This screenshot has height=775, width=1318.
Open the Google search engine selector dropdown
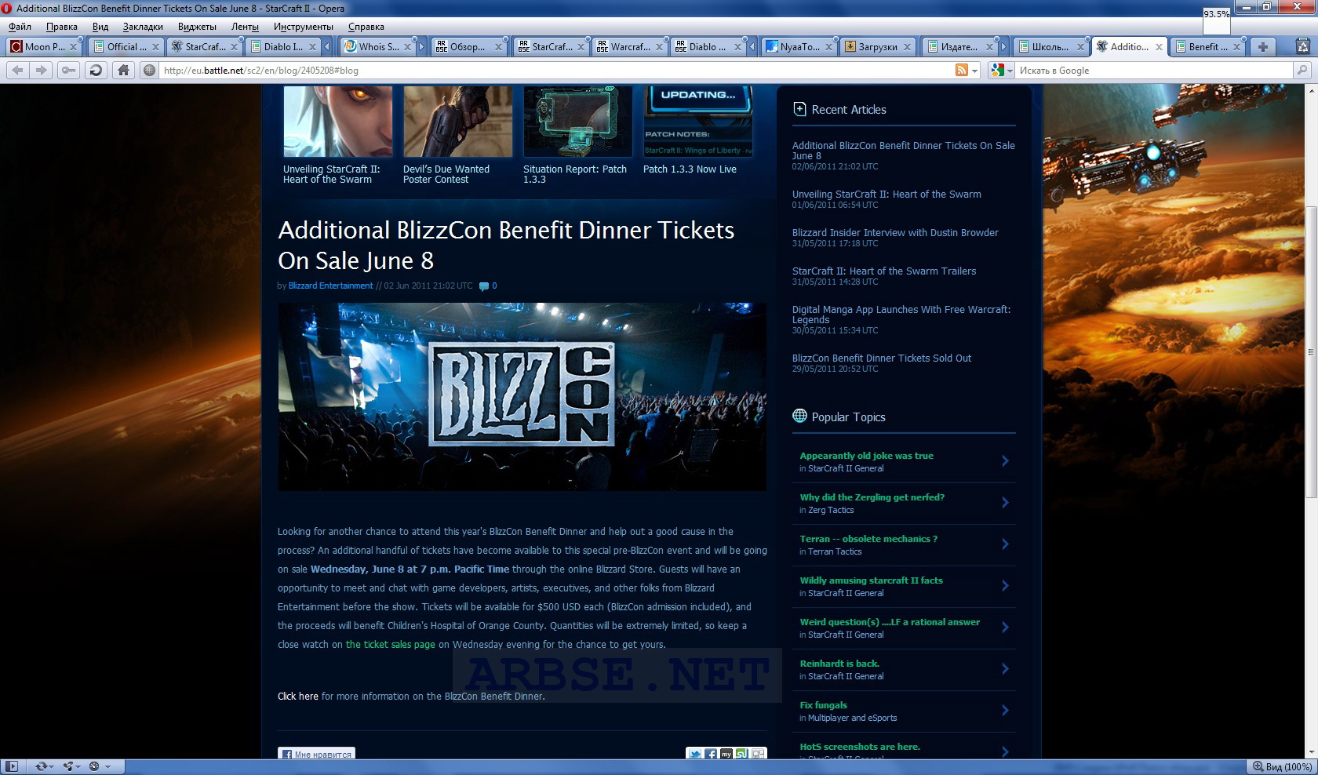[x=1002, y=70]
